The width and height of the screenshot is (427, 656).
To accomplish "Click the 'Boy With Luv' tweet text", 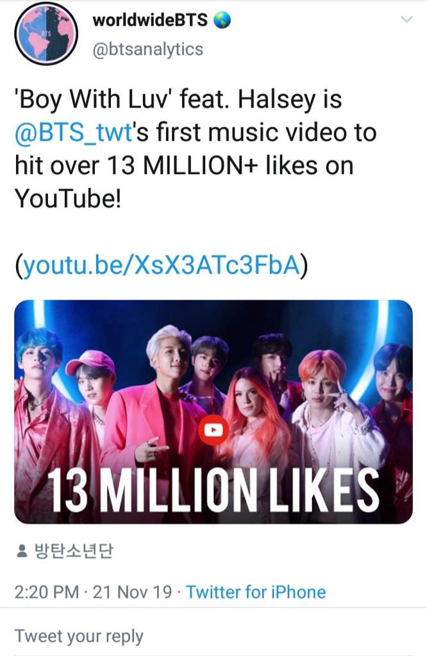I will 196,149.
